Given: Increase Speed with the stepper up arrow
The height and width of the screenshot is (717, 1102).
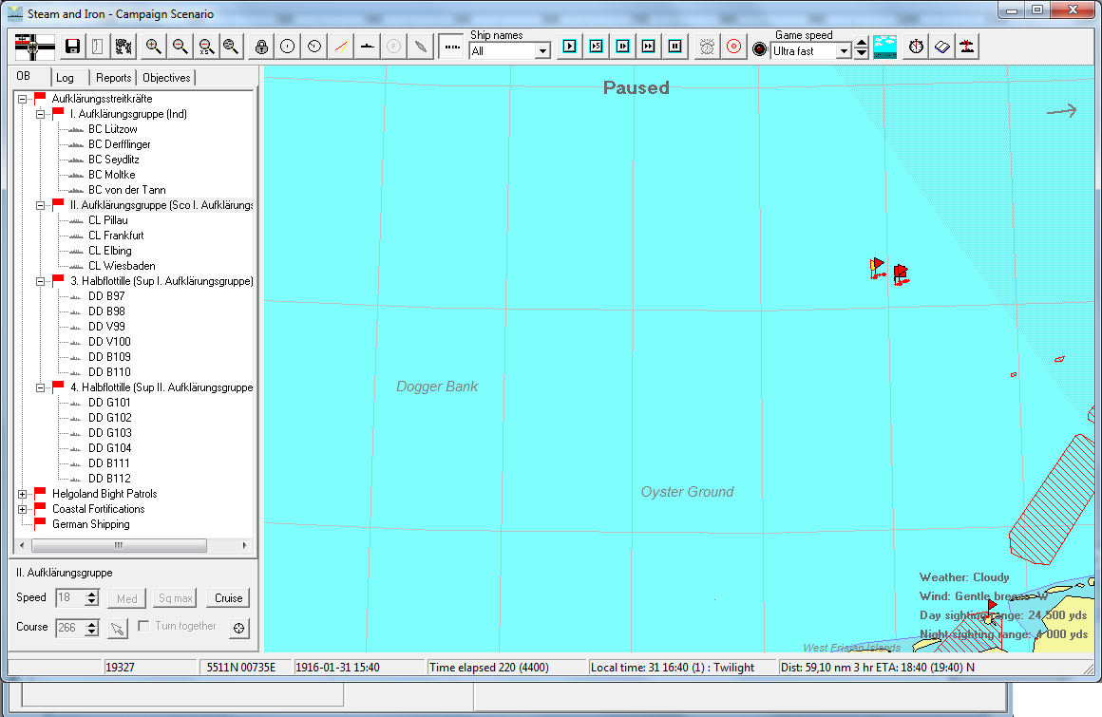Looking at the screenshot, I should pyautogui.click(x=91, y=594).
